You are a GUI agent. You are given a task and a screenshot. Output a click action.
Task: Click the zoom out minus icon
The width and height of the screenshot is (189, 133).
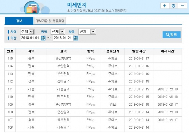[x=182, y=6]
